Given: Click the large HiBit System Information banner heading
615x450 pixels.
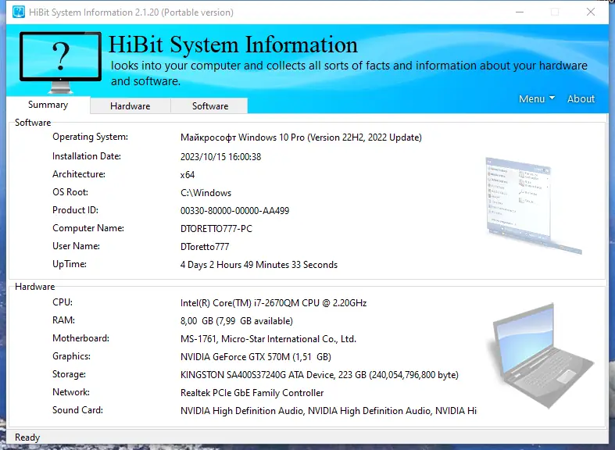Looking at the screenshot, I should click(233, 45).
